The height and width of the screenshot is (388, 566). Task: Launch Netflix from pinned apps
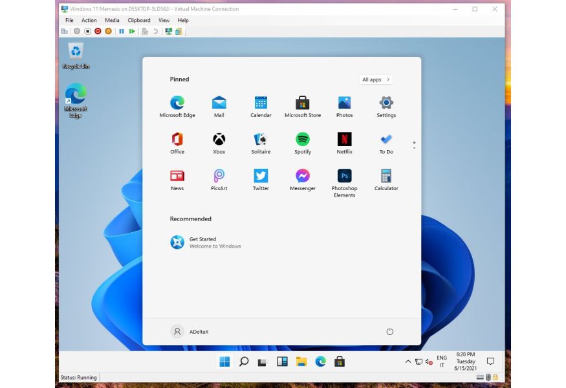(x=344, y=144)
